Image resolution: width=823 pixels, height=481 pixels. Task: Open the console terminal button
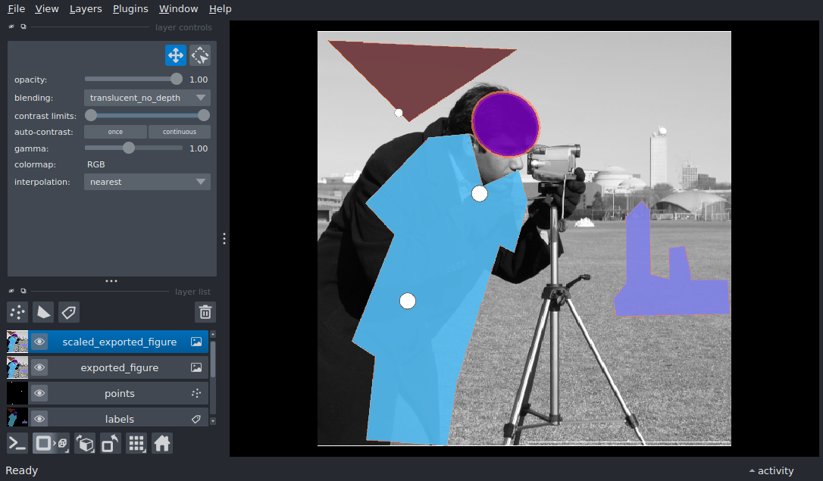pos(17,444)
